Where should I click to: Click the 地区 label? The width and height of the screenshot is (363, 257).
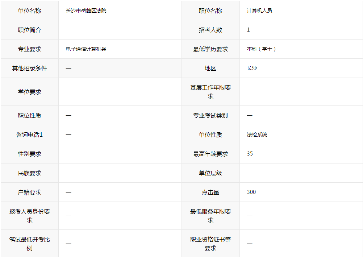[210, 69]
